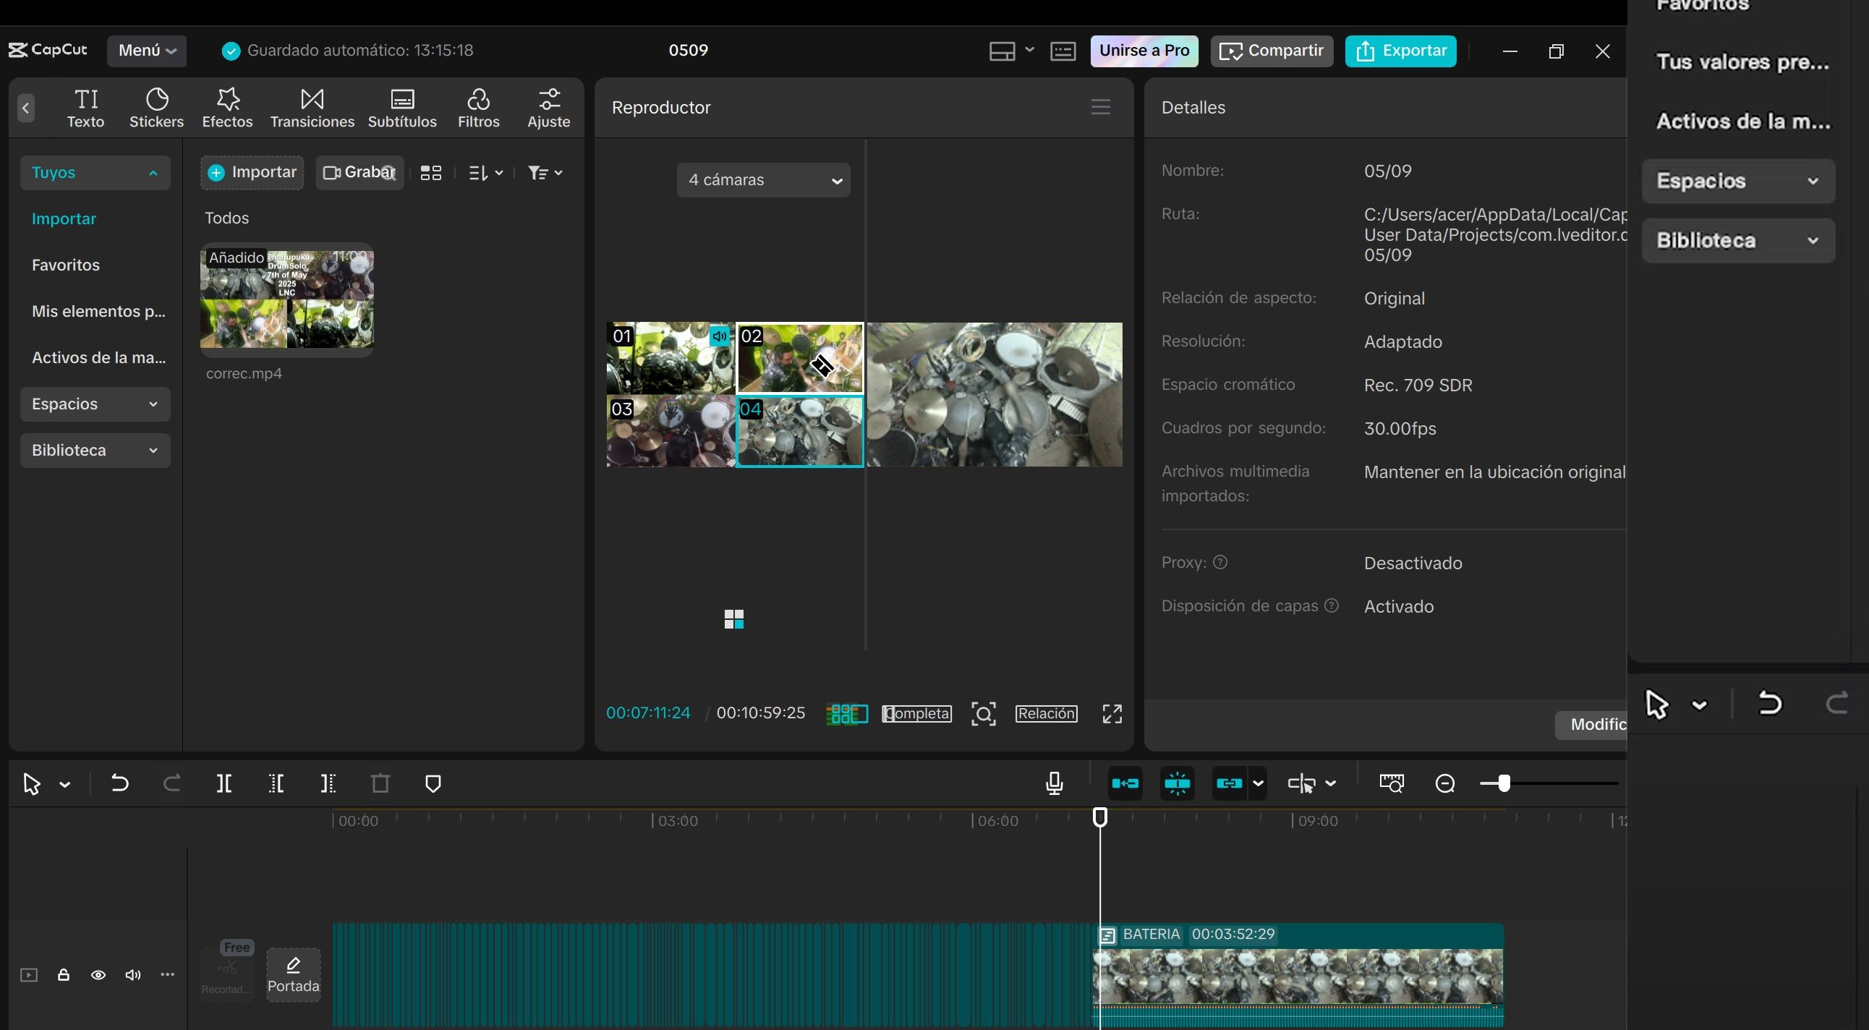Toggle track visibility eye icon
1869x1030 pixels.
(98, 975)
